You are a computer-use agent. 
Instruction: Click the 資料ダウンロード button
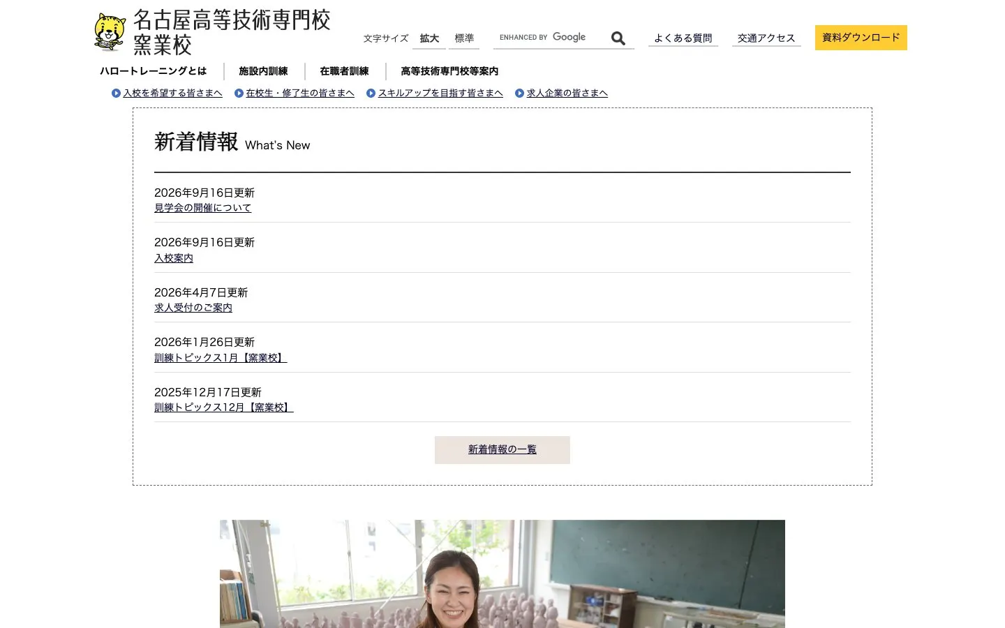pos(861,38)
